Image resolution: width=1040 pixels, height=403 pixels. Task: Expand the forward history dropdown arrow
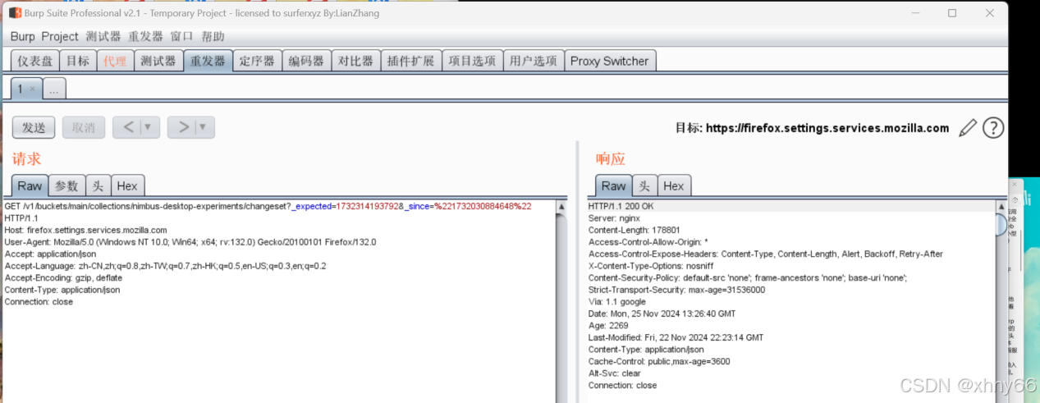pos(204,127)
